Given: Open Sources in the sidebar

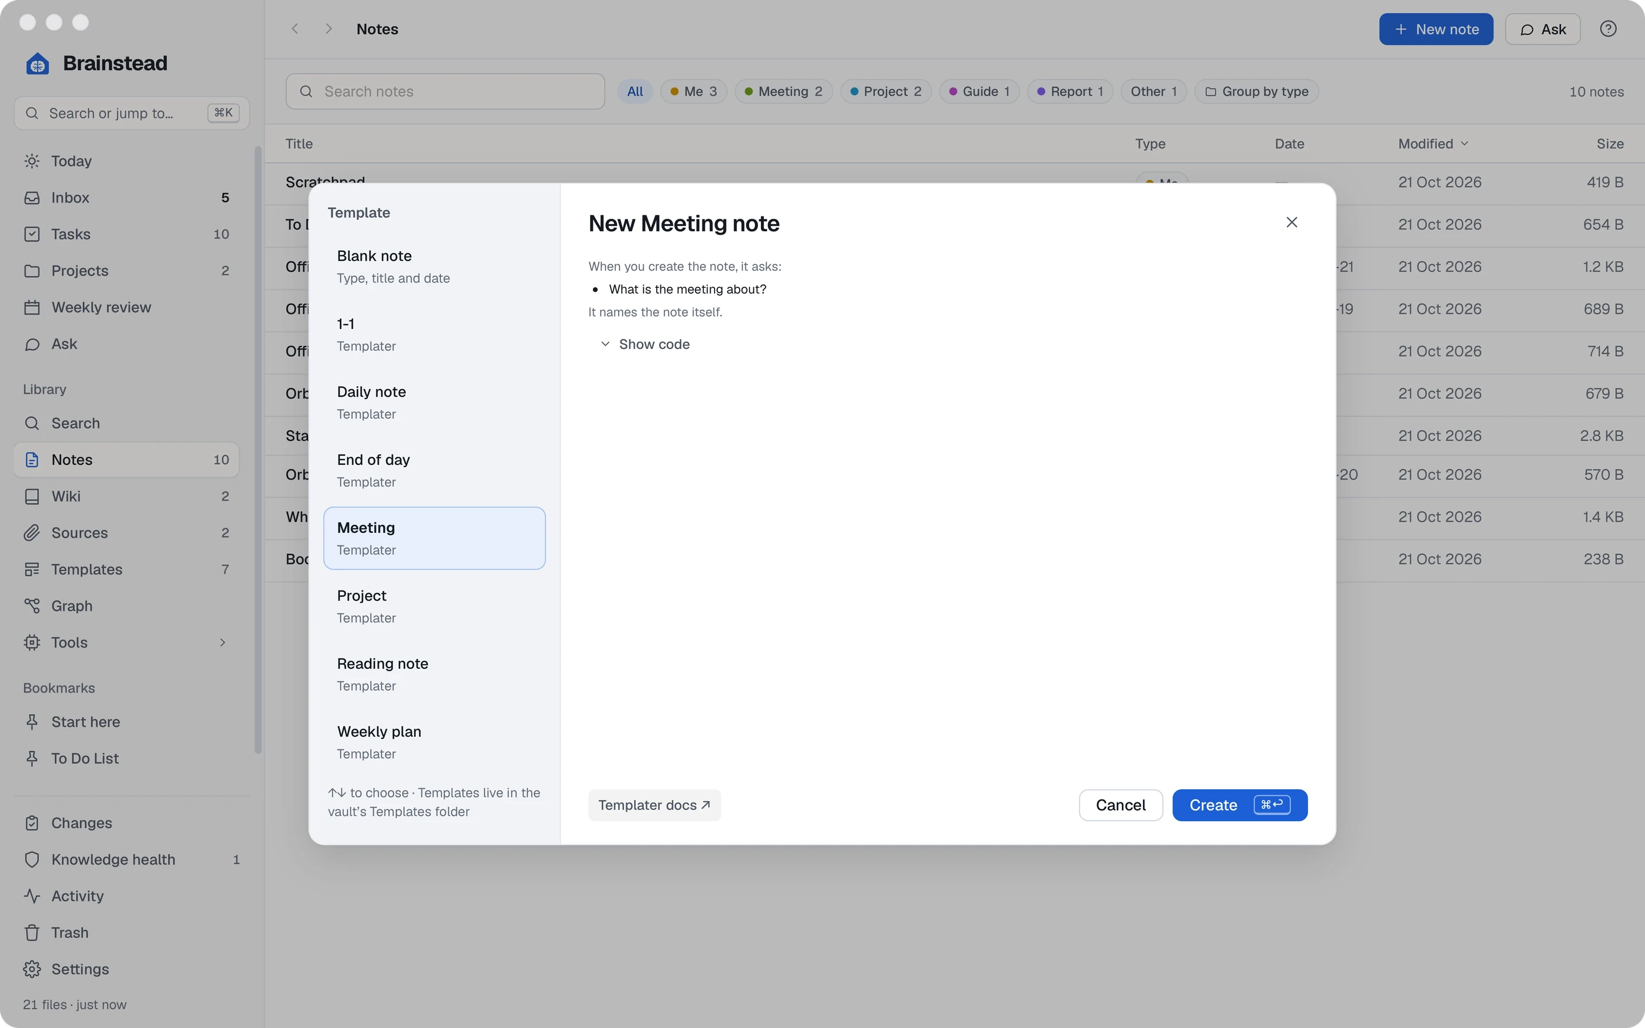Looking at the screenshot, I should [x=126, y=533].
